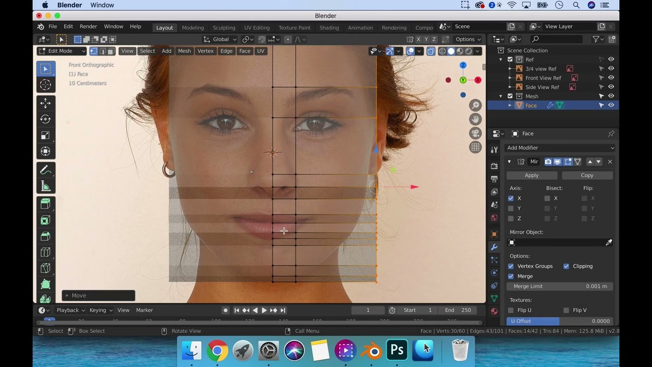
Task: Remove the Mirror modifier with X button
Action: [610, 162]
